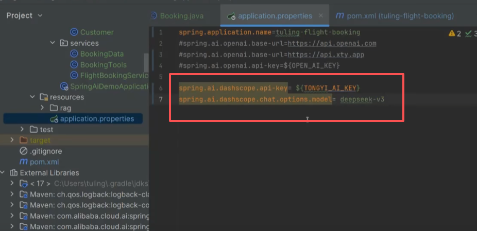Open the SpringAiDemoApplication class
Image resolution: width=477 pixels, height=231 pixels.
click(110, 86)
